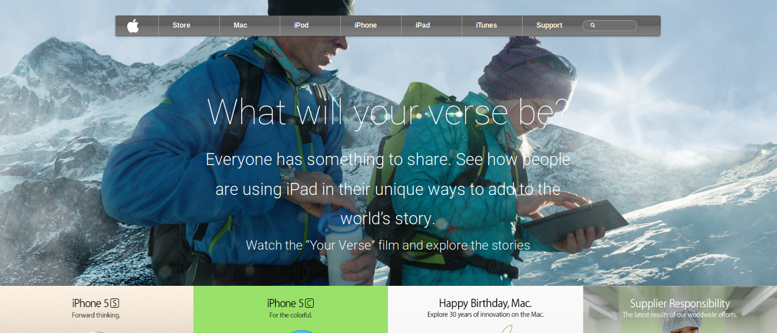
Task: Click "Explore 30 years of innovation" text
Action: 485,315
